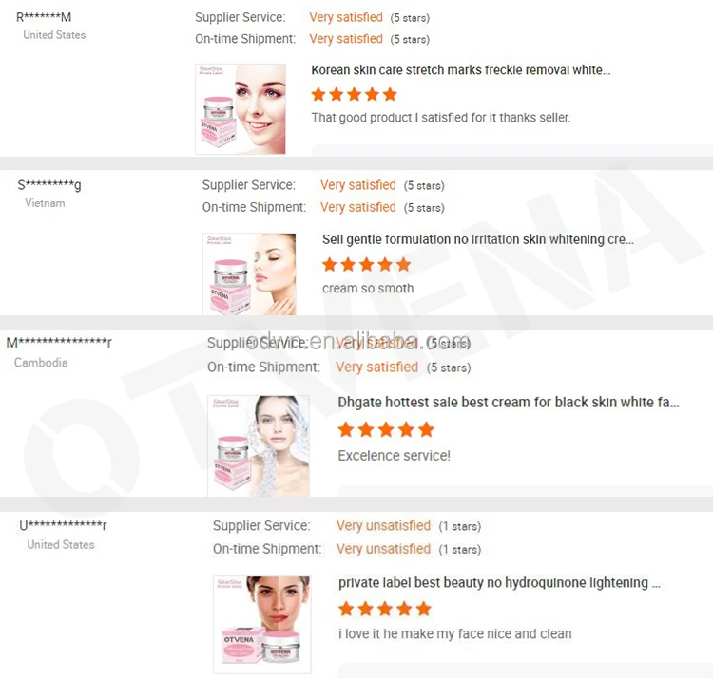The width and height of the screenshot is (713, 678).
Task: Select the Cambodia reviewer name
Action: point(59,342)
